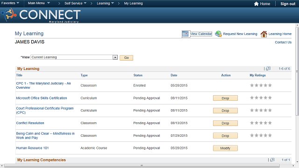The image size is (299, 168).
Task: Click the 08/13/2015 date cell
Action: (179, 123)
